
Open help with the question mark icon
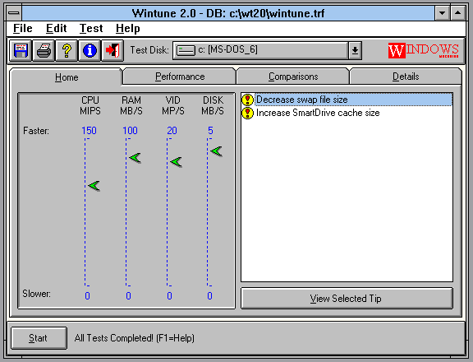point(67,50)
